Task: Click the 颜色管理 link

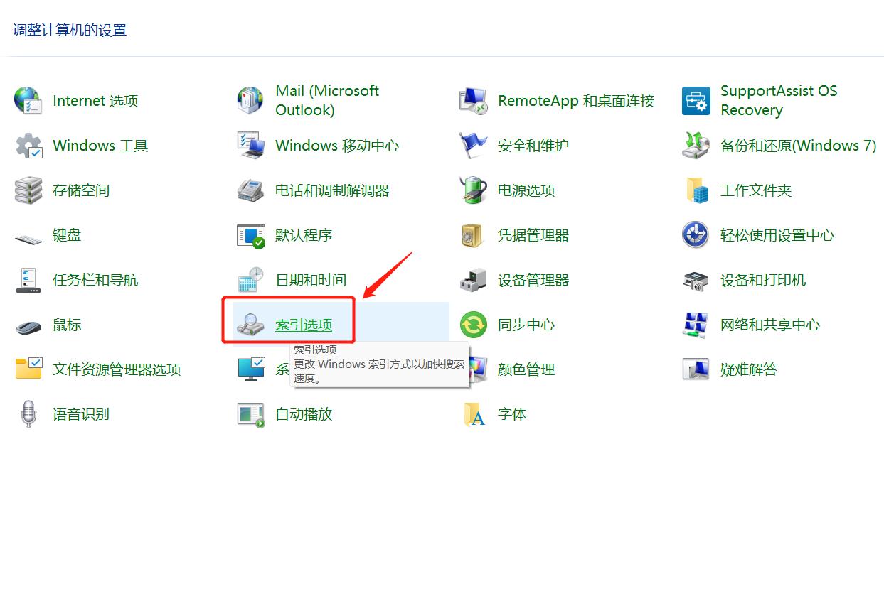Action: pyautogui.click(x=526, y=369)
